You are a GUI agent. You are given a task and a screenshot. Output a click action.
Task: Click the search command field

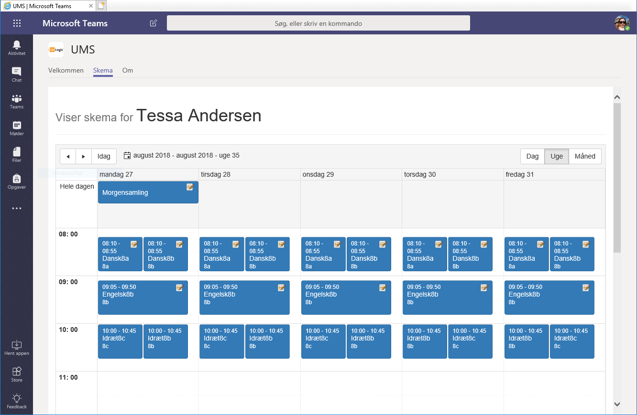318,23
